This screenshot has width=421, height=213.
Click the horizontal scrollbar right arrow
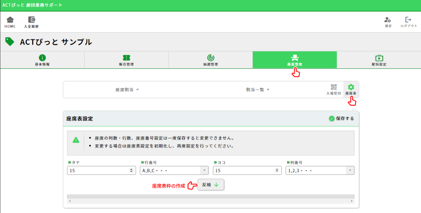tap(352, 201)
